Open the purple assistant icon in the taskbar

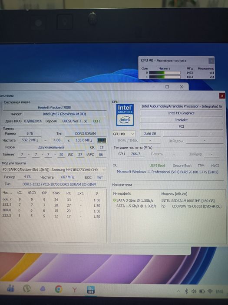pos(43,289)
